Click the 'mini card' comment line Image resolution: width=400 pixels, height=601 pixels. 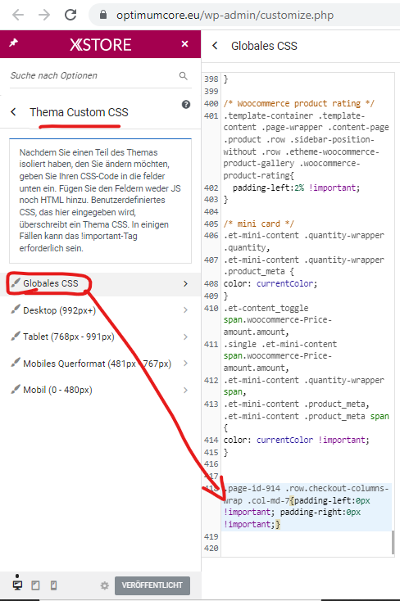[x=259, y=224]
